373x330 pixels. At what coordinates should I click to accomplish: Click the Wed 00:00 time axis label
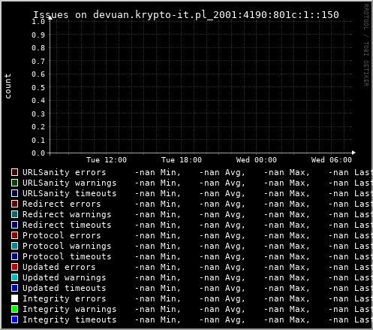tap(257, 160)
